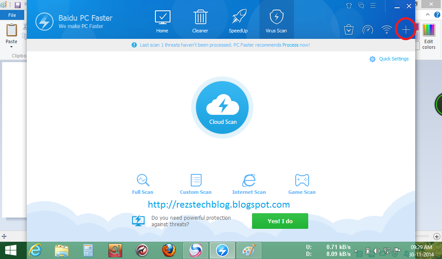Screen dimensions: 442x259
Task: Select the Cleaner tool
Action: (200, 19)
